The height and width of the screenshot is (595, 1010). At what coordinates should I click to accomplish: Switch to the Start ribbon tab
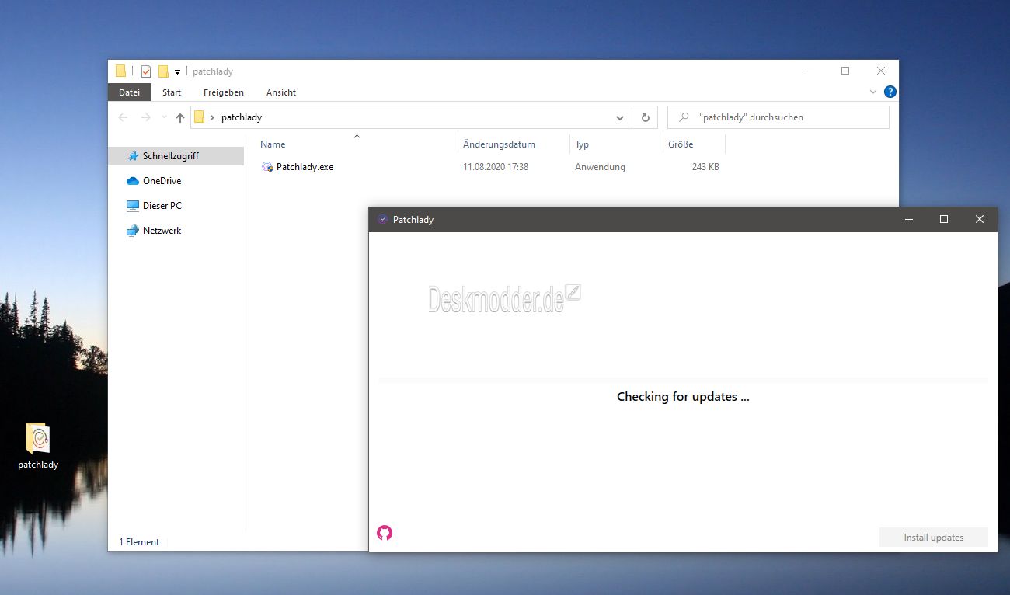(172, 92)
